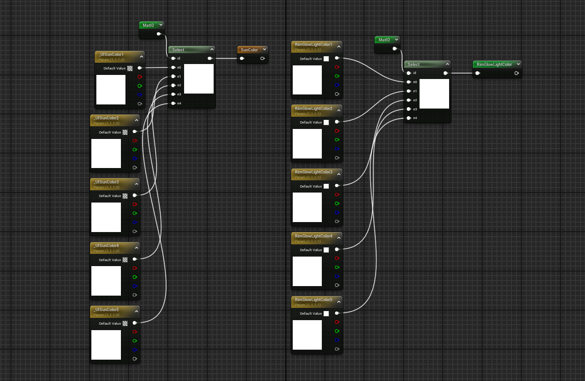
Task: Open the Default Value color swatch of _UISunColor4
Action: (x=125, y=260)
